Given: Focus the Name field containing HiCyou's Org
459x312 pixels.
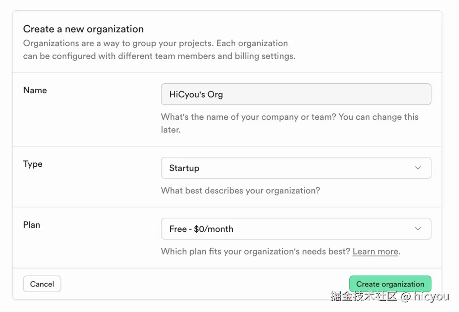Looking at the screenshot, I should pos(296,95).
